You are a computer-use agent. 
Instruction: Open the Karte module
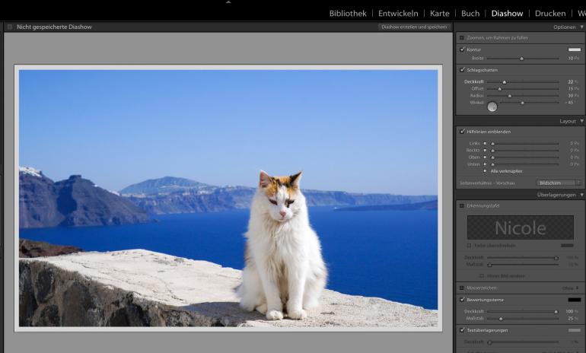440,14
